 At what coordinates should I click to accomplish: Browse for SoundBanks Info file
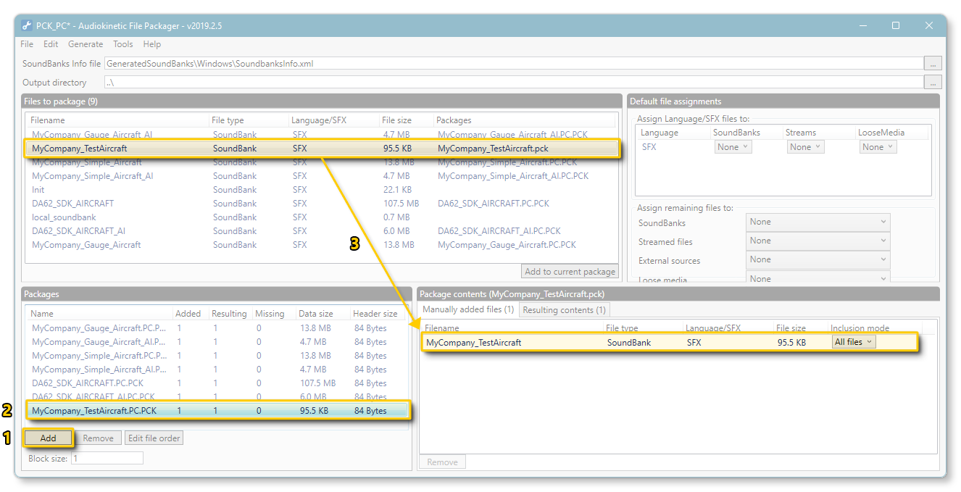click(x=932, y=63)
